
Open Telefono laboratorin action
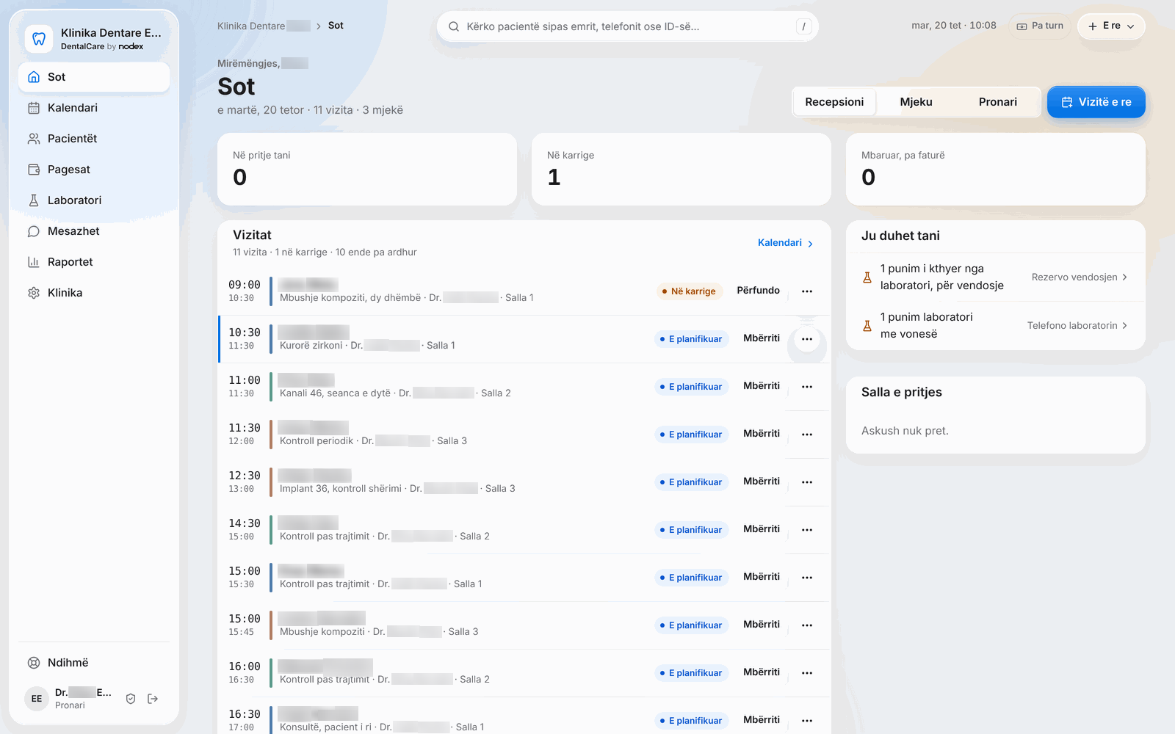tap(1077, 325)
